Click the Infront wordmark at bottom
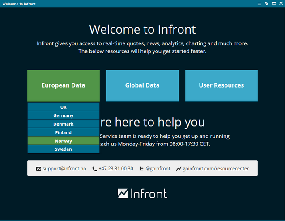This screenshot has width=285, height=221. coord(149,194)
